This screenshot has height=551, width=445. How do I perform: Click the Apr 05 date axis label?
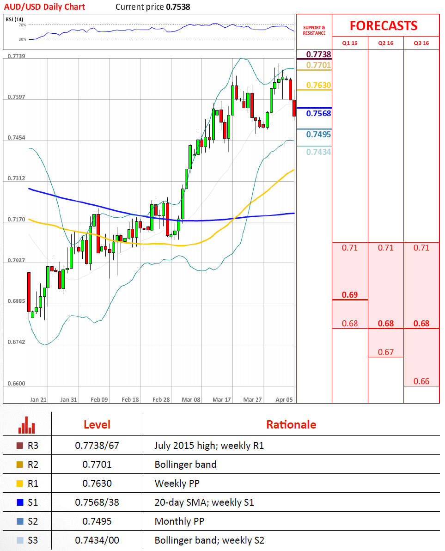[x=284, y=399]
